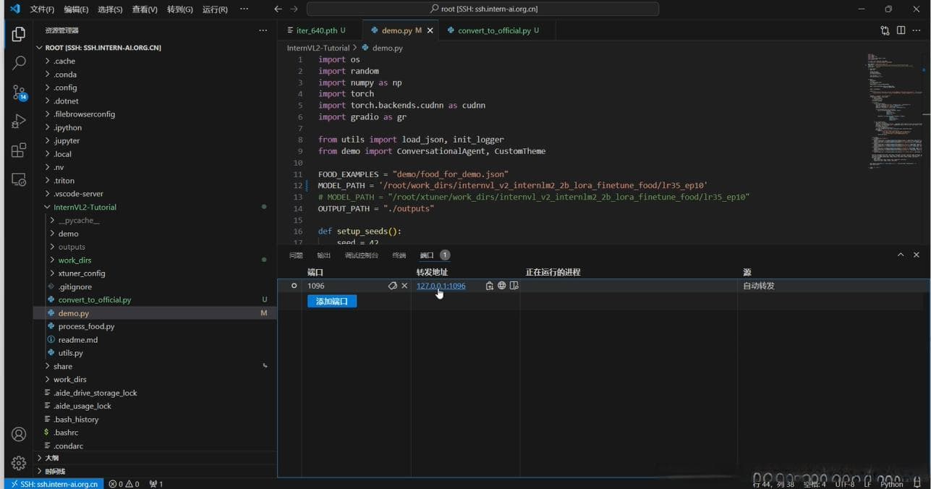Open the 运行(R) menu
Viewport: 931px width, 489px height.
pyautogui.click(x=215, y=9)
